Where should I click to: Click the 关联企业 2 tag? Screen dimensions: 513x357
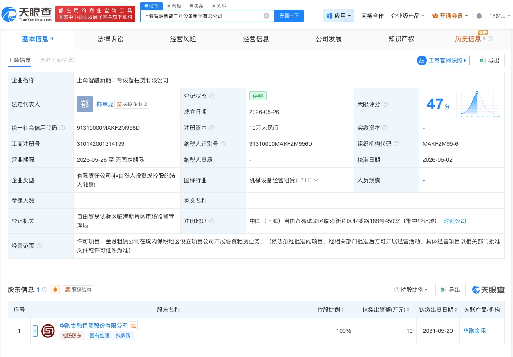point(132,104)
